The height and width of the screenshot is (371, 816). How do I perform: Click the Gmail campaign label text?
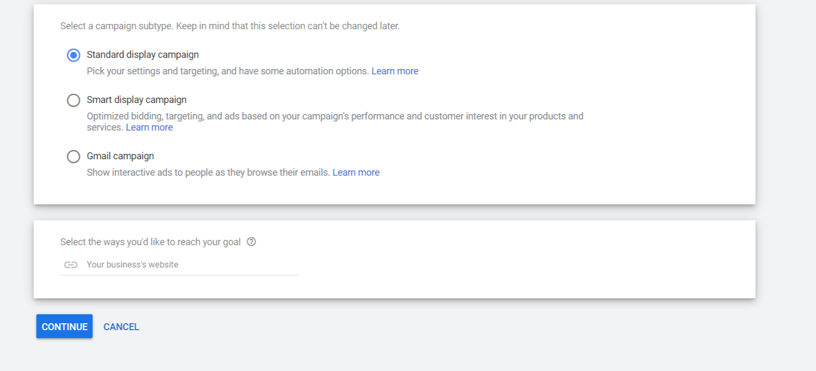click(x=120, y=156)
